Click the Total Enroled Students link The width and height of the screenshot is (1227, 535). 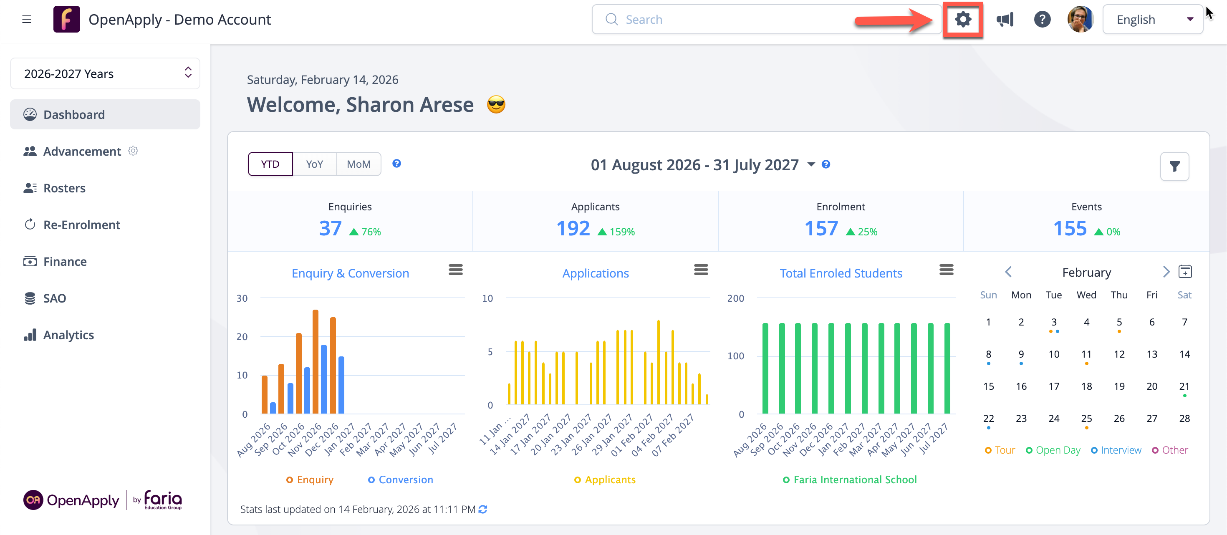click(841, 273)
